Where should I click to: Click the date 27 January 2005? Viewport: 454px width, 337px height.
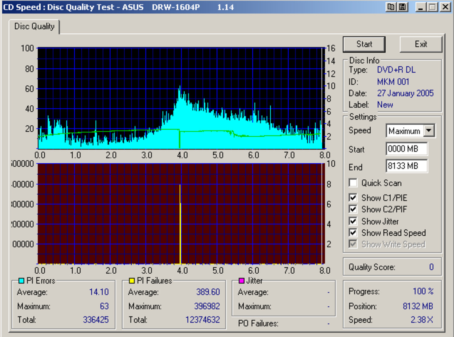pos(405,93)
